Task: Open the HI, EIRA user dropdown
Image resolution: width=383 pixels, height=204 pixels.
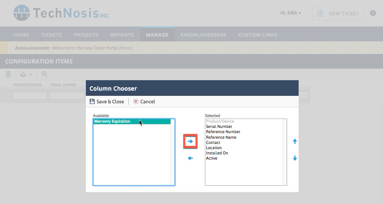Action: pos(290,13)
